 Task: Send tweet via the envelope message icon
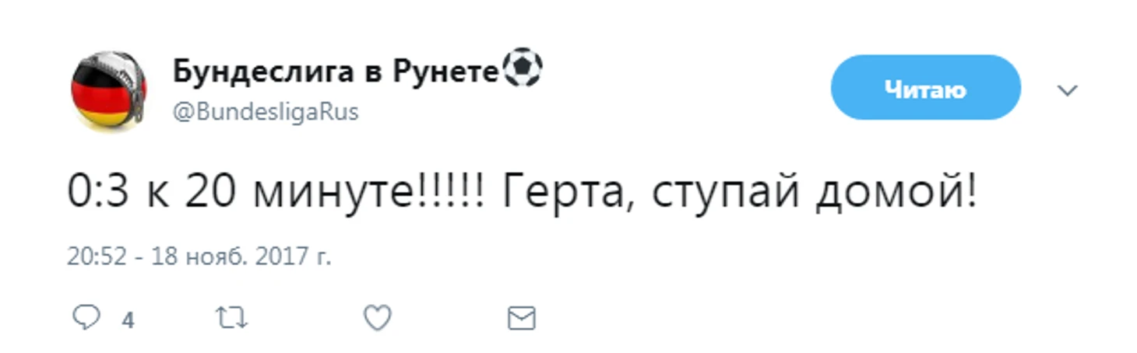[x=521, y=317]
